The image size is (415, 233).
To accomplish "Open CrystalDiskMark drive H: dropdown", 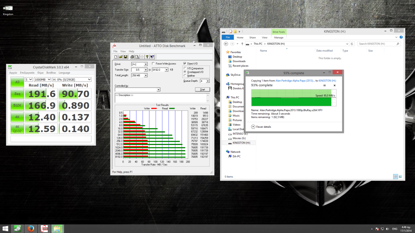I will coord(72,79).
